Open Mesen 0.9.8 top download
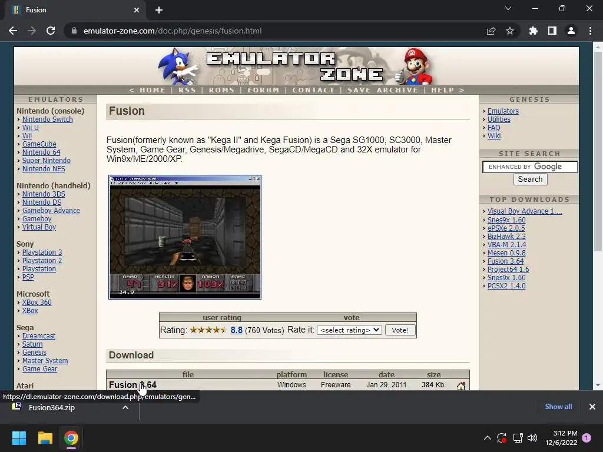Image resolution: width=603 pixels, height=452 pixels. click(506, 253)
